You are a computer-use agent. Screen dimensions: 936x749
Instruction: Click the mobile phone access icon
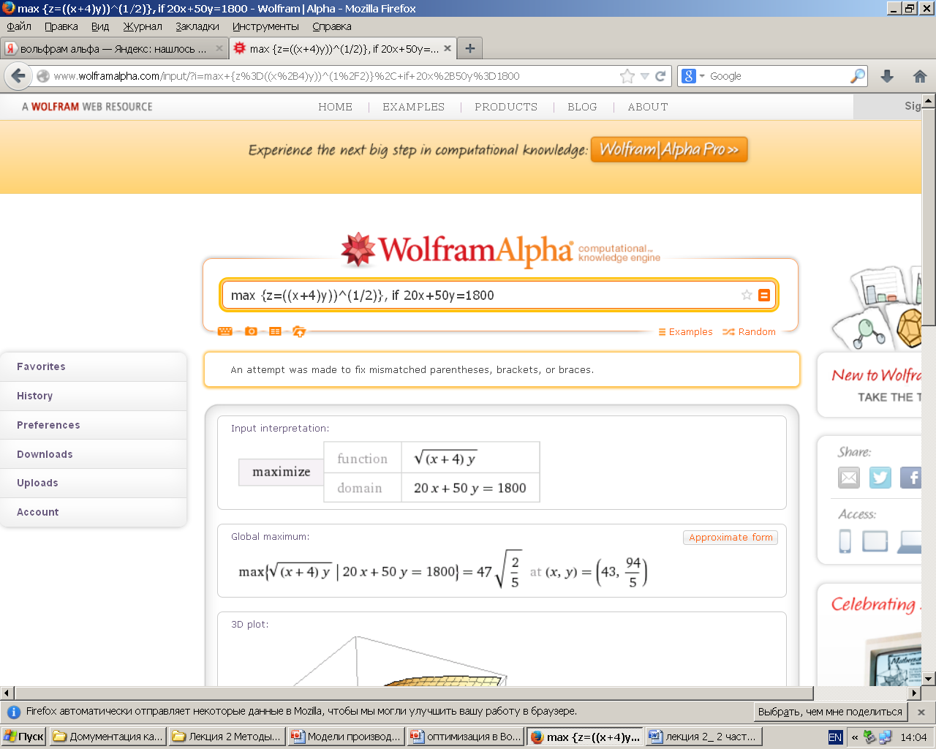[x=845, y=541]
